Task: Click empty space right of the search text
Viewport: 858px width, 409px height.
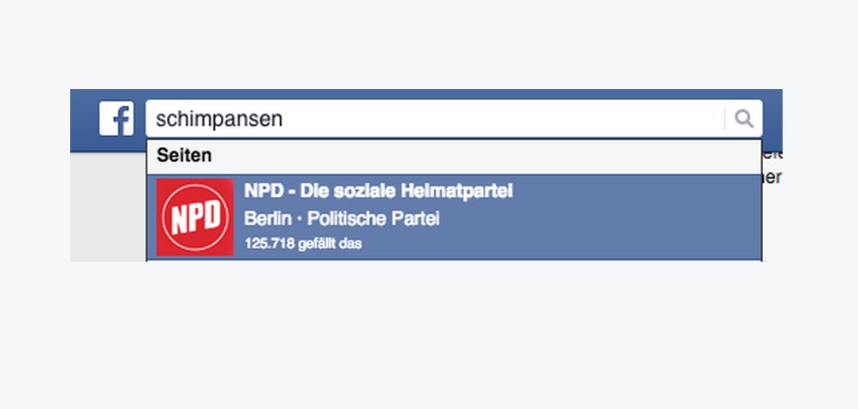Action: point(514,119)
